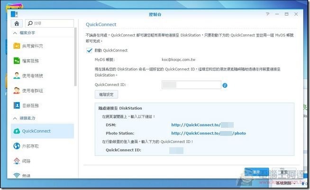Select the 外部存取 label in sidebar
Viewport: 310px width, 190px height.
30,146
